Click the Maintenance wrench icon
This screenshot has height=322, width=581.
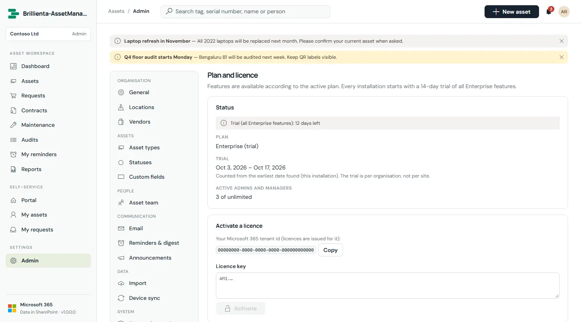click(x=13, y=125)
